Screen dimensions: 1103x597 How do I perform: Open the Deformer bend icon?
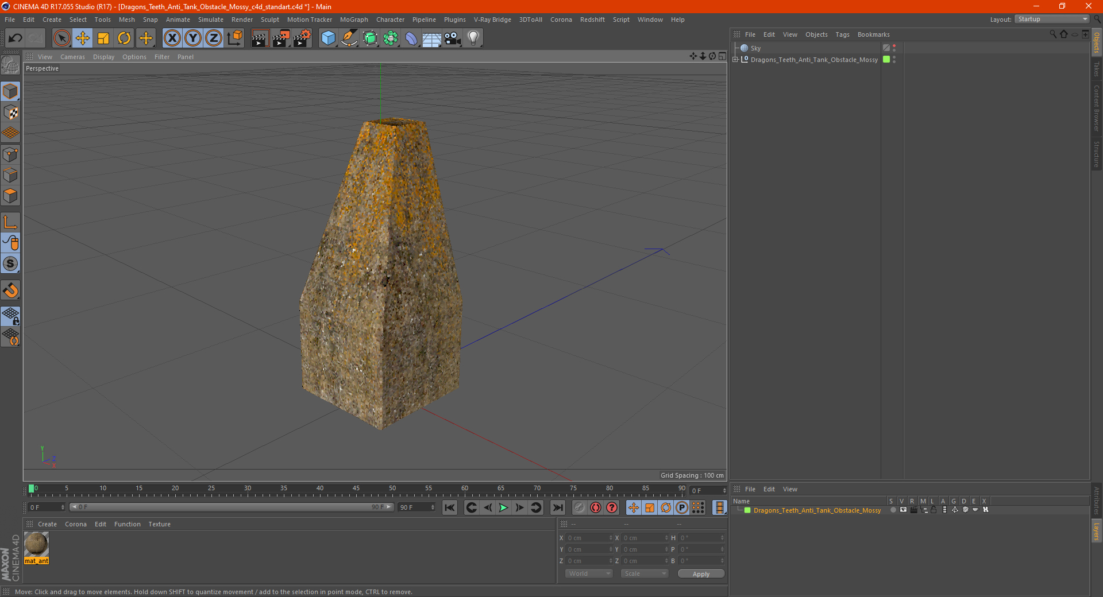(x=411, y=38)
